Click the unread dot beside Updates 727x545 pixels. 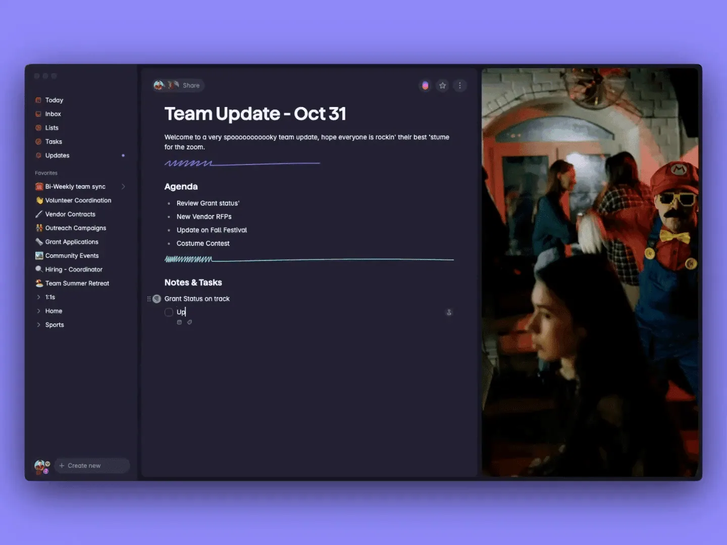pos(123,155)
